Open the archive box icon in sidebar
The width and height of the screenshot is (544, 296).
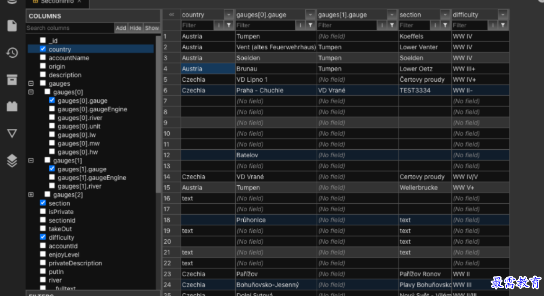[12, 80]
